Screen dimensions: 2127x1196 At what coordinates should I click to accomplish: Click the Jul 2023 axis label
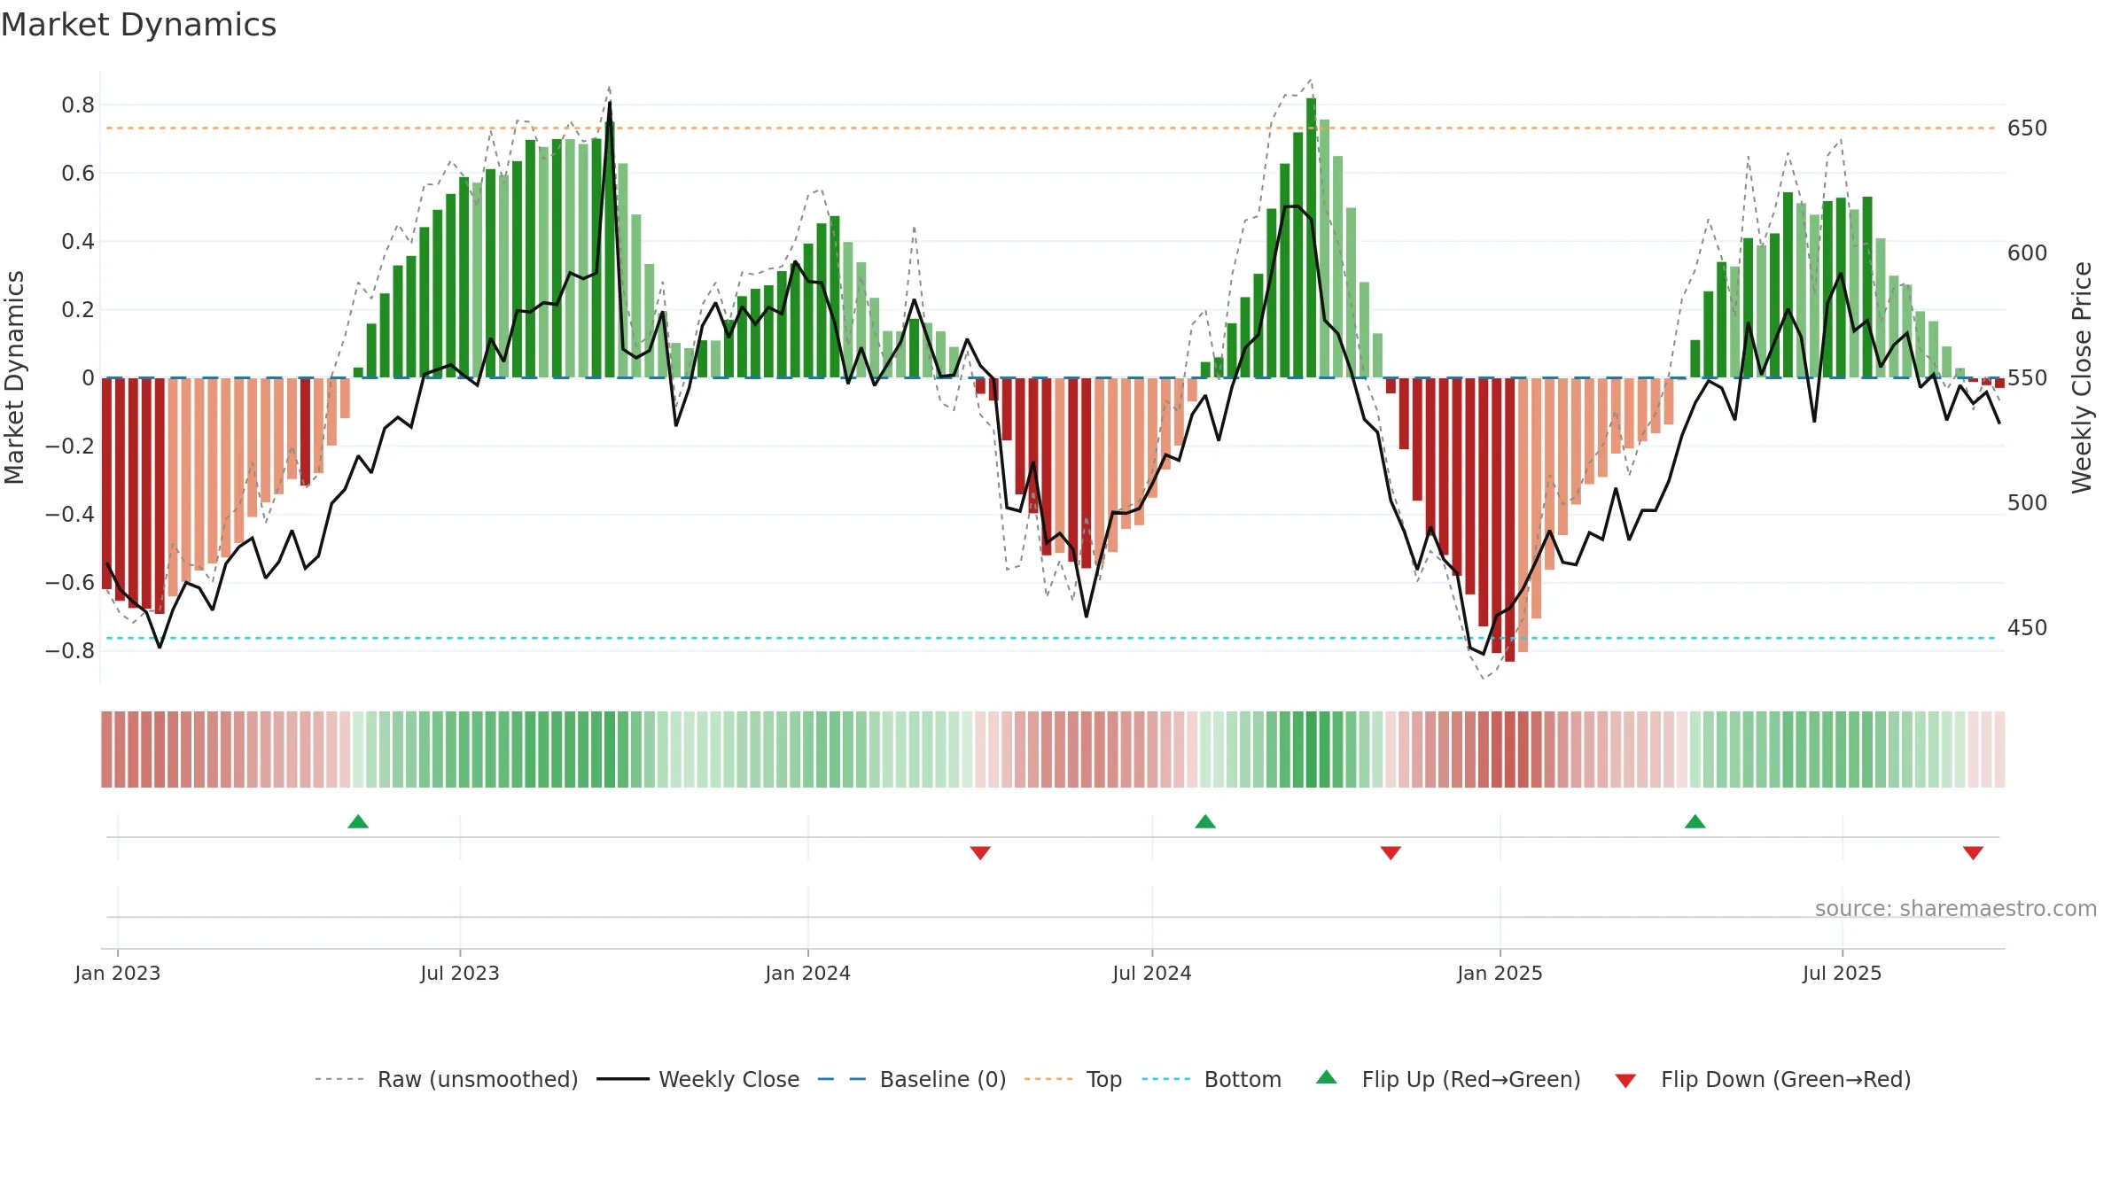click(460, 973)
